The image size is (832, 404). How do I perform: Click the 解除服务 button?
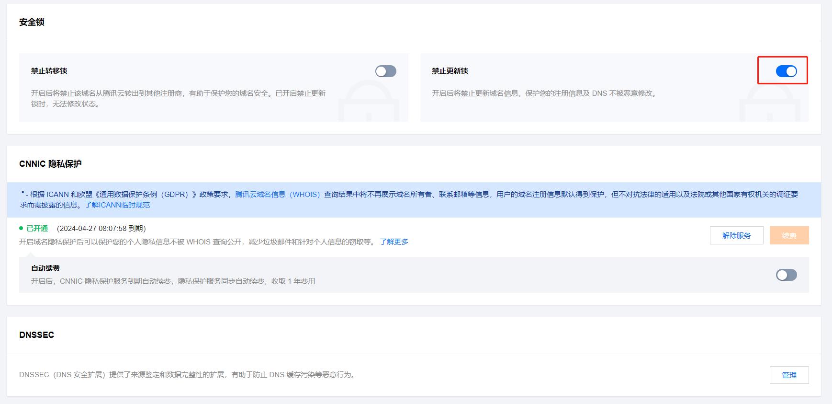coord(736,235)
